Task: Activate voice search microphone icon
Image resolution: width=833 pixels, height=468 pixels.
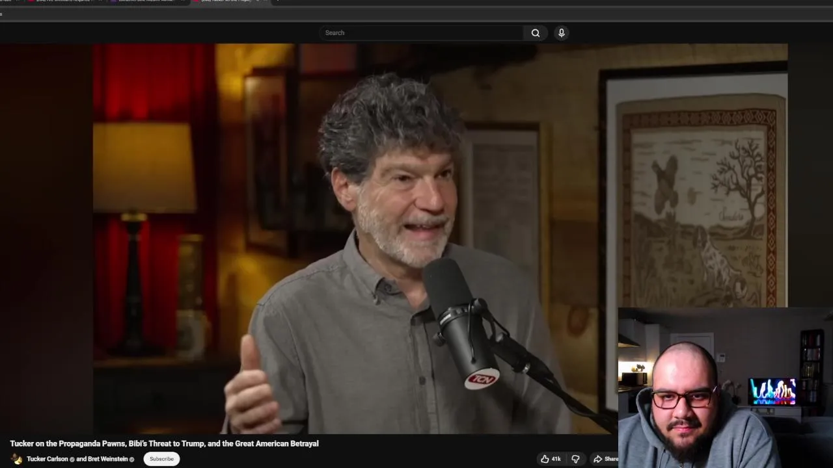Action: click(562, 33)
